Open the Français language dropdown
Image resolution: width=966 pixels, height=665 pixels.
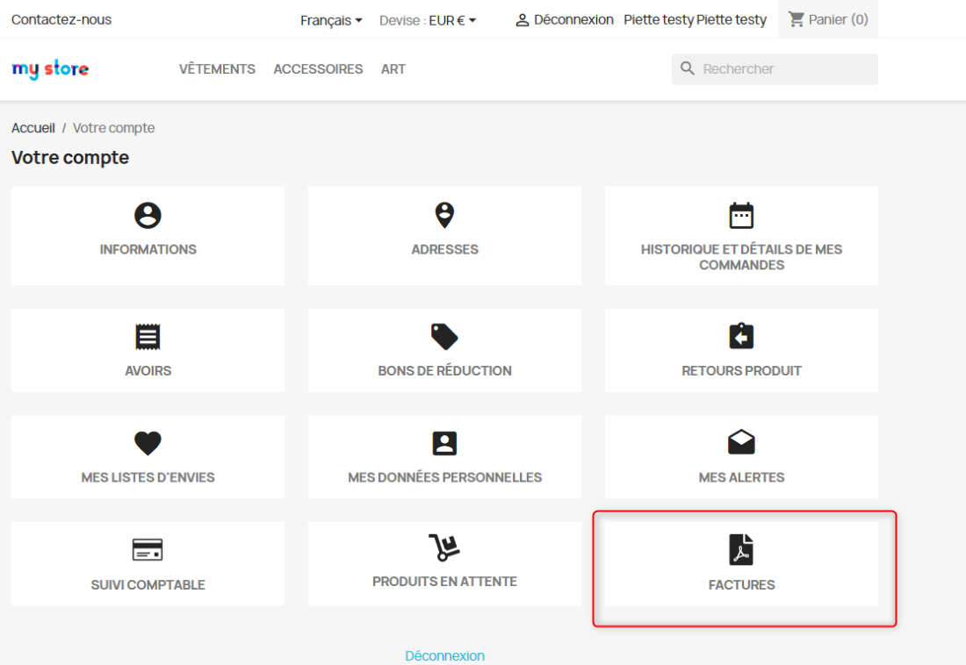[331, 20]
